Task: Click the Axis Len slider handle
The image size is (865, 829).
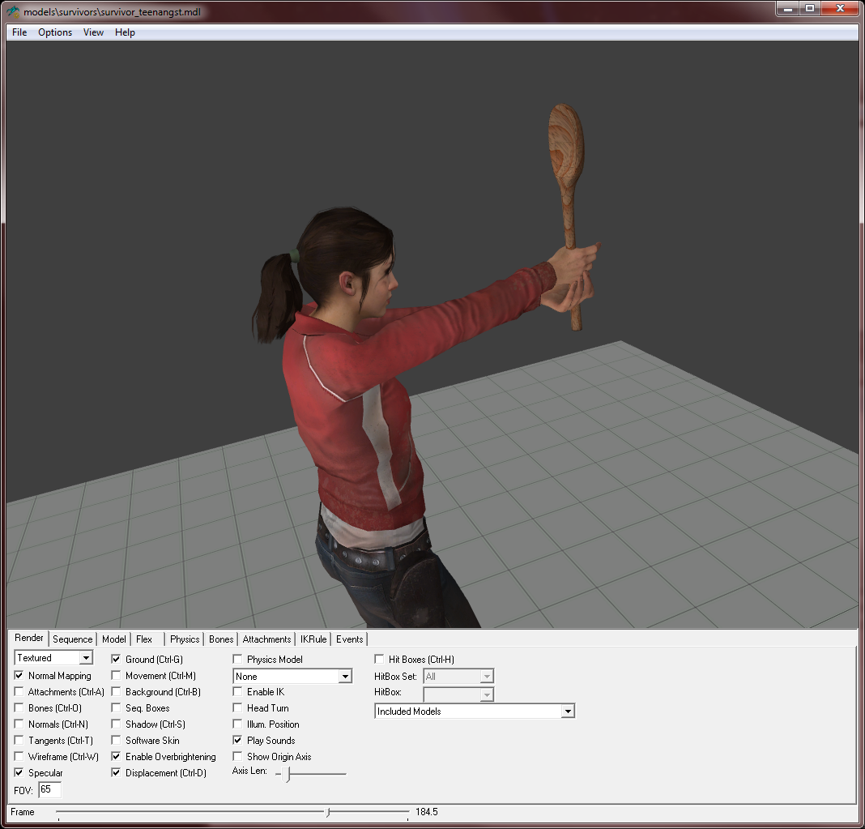Action: tap(287, 774)
